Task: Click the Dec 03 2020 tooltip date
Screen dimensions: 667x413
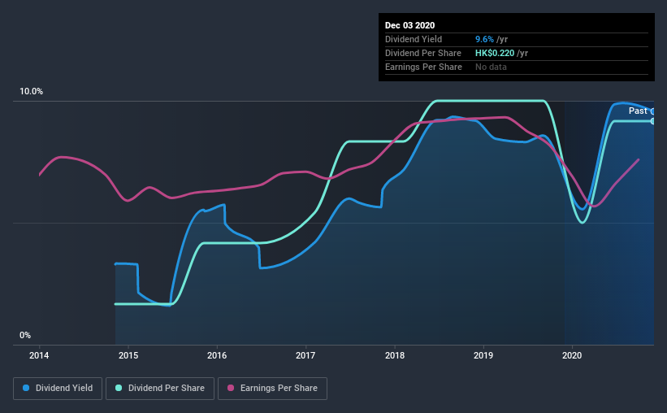Action: tap(409, 25)
